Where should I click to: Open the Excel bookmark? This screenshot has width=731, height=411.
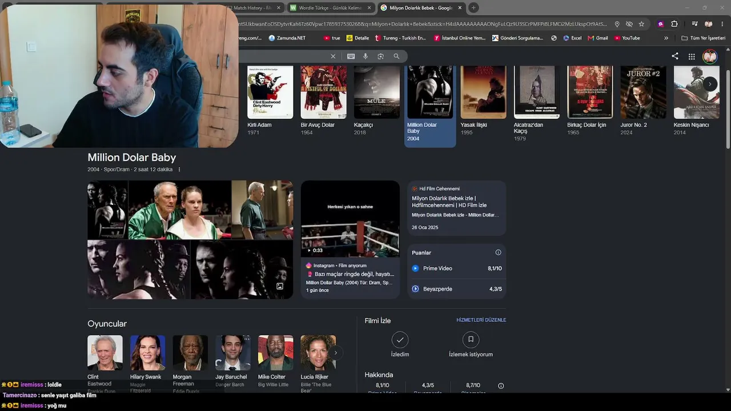572,38
